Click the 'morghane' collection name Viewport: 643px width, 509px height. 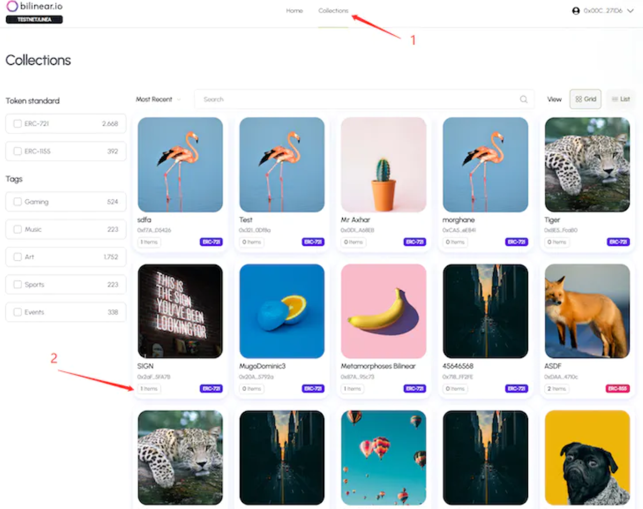(x=458, y=220)
